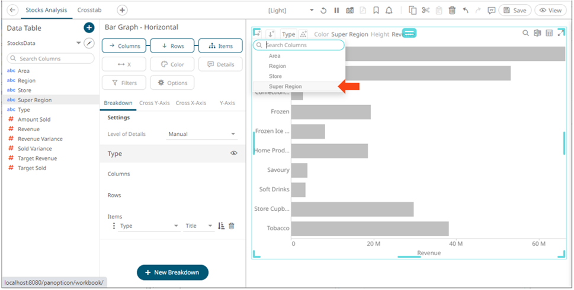Toggle visibility eye for Type breakdown
The width and height of the screenshot is (574, 290).
point(234,154)
